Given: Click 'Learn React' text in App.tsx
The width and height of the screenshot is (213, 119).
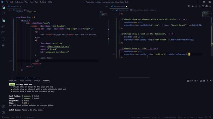Looking at the screenshot, I should [x=46, y=58].
